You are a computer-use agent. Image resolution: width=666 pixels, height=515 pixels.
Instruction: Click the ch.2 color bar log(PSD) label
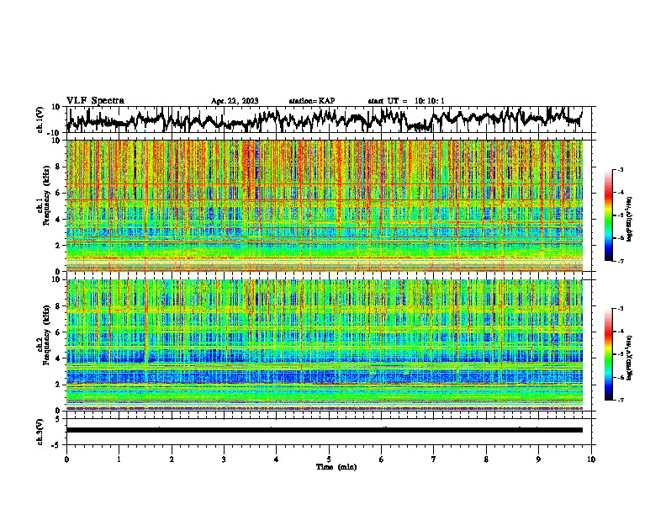coord(630,358)
